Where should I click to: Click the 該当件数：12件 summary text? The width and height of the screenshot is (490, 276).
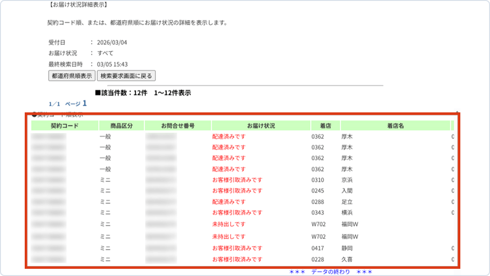coord(121,93)
